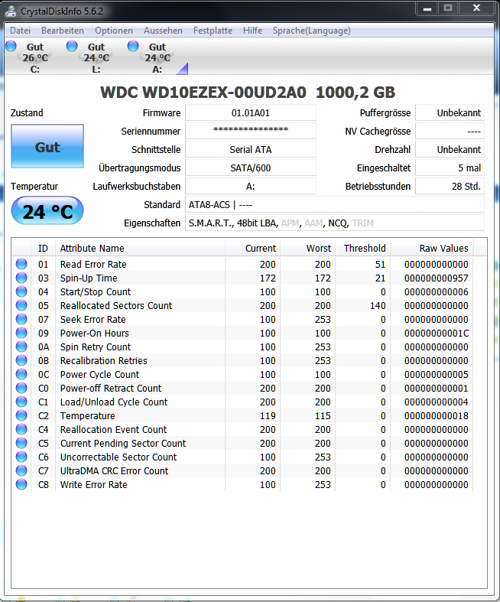
Task: Click status circle for drive A:
Action: (x=133, y=46)
